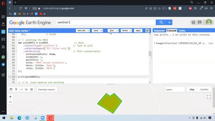This screenshot has width=215, height=121.
Task: Select the add marker tool
Action: 16,89
